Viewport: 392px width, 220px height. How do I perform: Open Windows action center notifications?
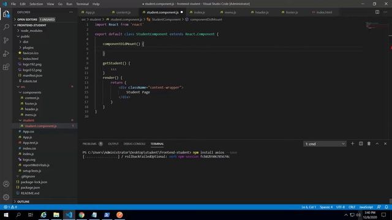[x=384, y=215]
